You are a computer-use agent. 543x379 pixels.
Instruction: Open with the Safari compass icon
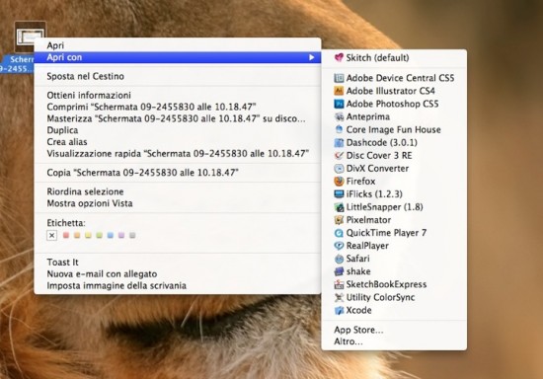(x=339, y=259)
